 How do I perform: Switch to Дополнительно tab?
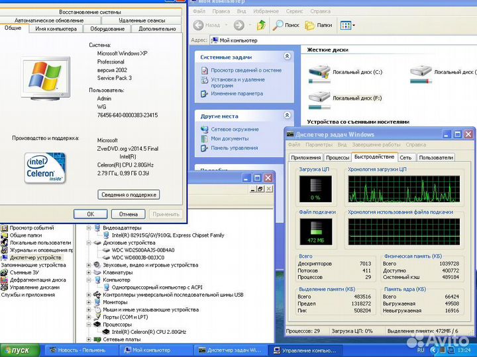(x=157, y=29)
